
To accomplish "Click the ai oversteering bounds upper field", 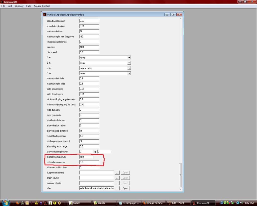I will tap(105, 152).
